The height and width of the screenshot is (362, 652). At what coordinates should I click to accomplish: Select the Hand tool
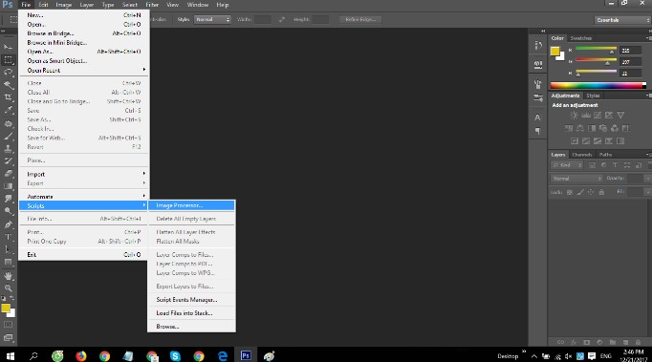[8, 275]
